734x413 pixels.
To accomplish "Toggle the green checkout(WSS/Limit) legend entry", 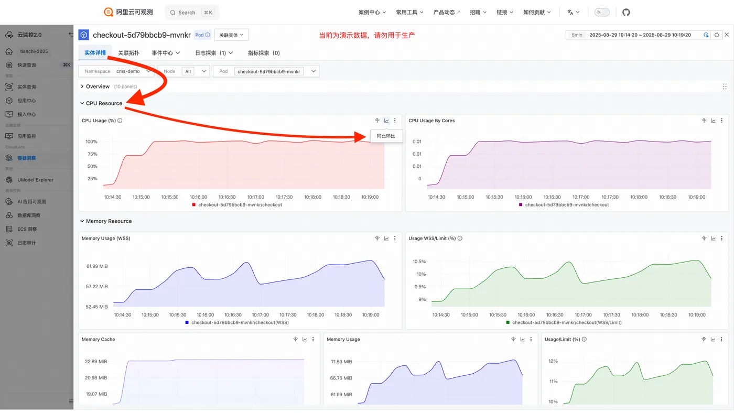I will pyautogui.click(x=564, y=323).
